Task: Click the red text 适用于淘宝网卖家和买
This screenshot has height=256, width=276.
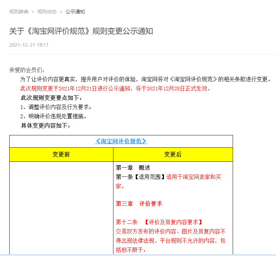Action: pyautogui.click(x=194, y=177)
